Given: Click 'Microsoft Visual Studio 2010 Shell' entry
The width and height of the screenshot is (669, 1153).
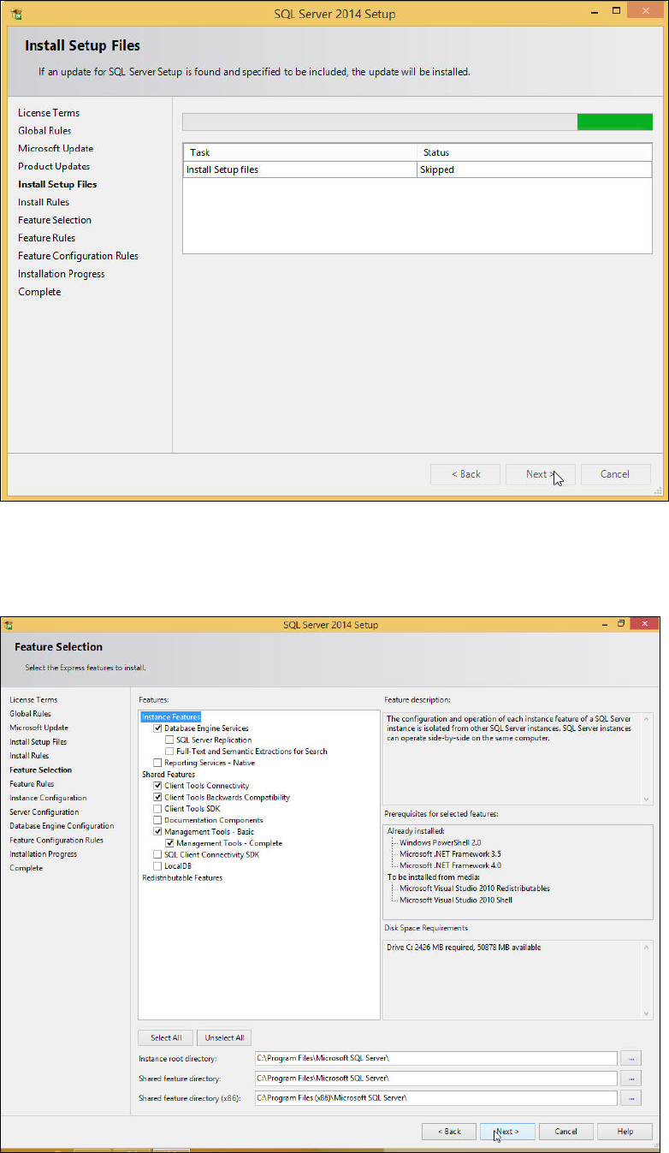Looking at the screenshot, I should pyautogui.click(x=456, y=900).
